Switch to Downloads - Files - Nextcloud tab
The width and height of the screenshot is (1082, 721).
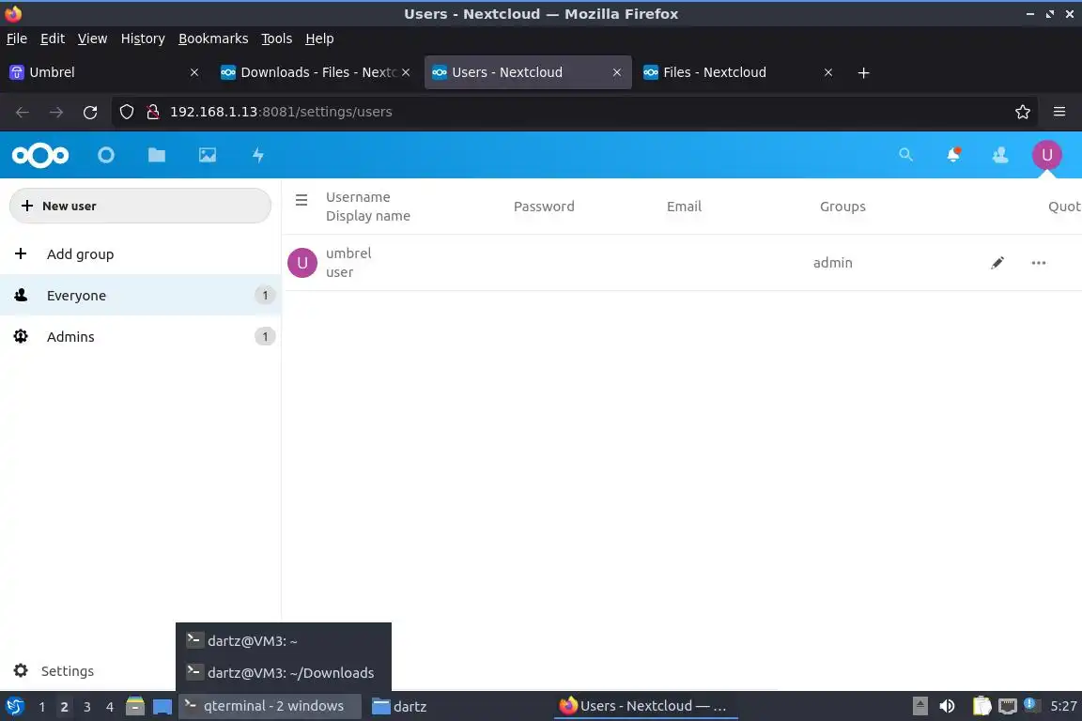(x=316, y=72)
